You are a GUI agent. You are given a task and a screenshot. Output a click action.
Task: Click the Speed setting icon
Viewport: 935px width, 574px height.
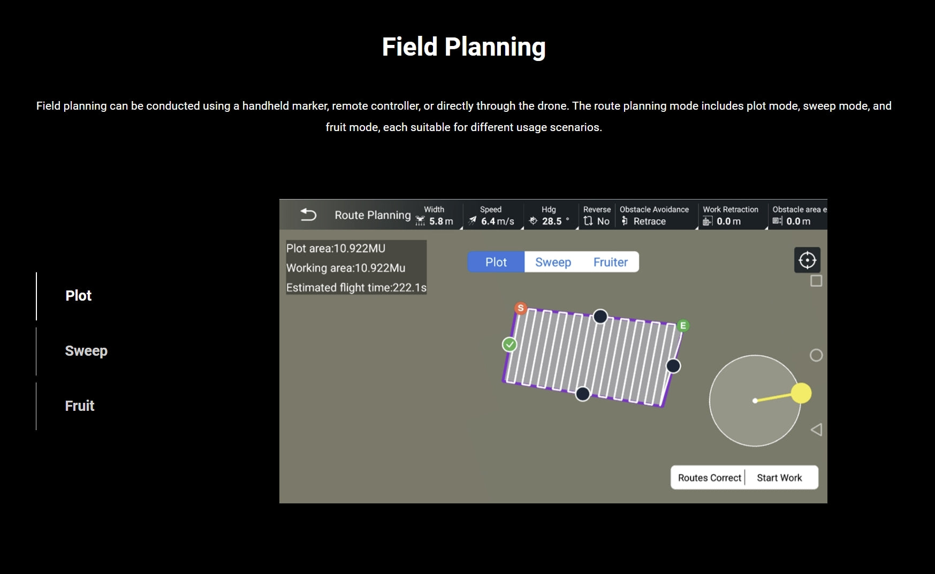[473, 220]
